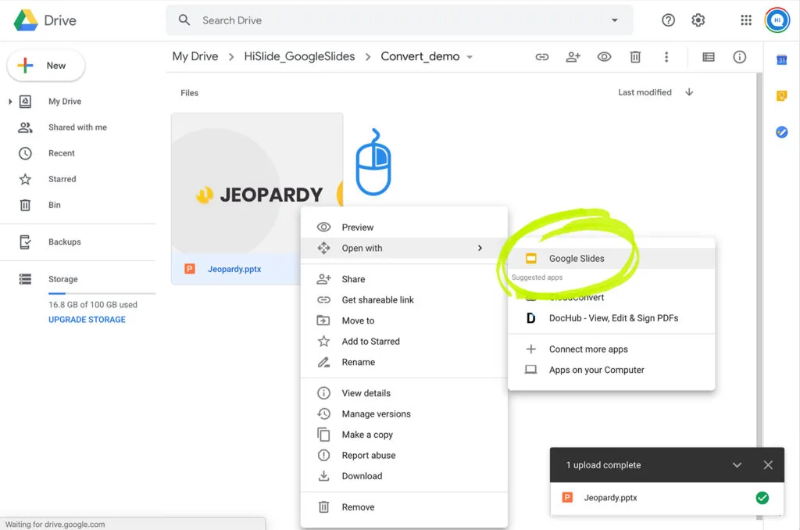This screenshot has height=530, width=800.
Task: Choose Add to Starred menu item
Action: 404,342
